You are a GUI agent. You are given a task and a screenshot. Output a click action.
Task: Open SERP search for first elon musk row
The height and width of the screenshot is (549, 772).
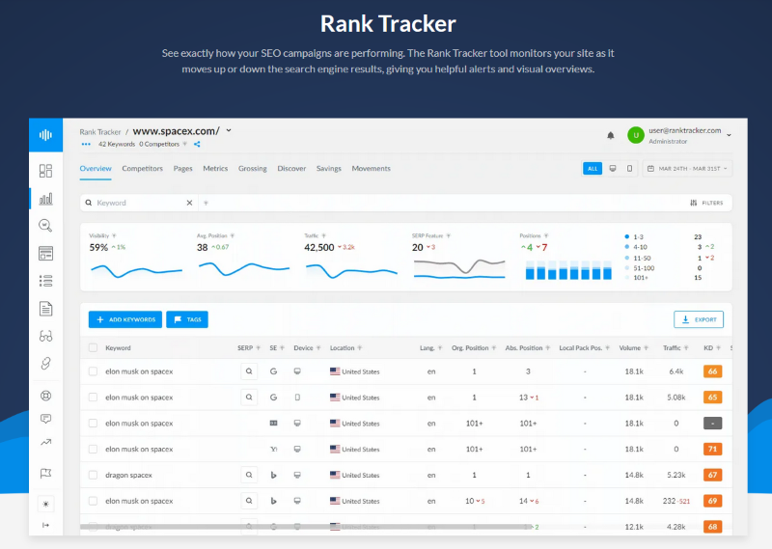click(x=249, y=371)
